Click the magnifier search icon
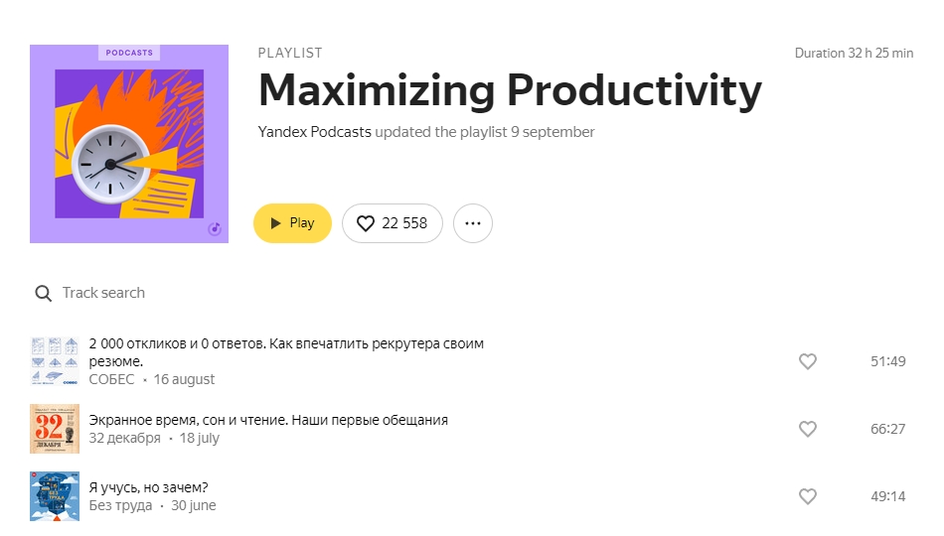944x536 pixels. [44, 293]
